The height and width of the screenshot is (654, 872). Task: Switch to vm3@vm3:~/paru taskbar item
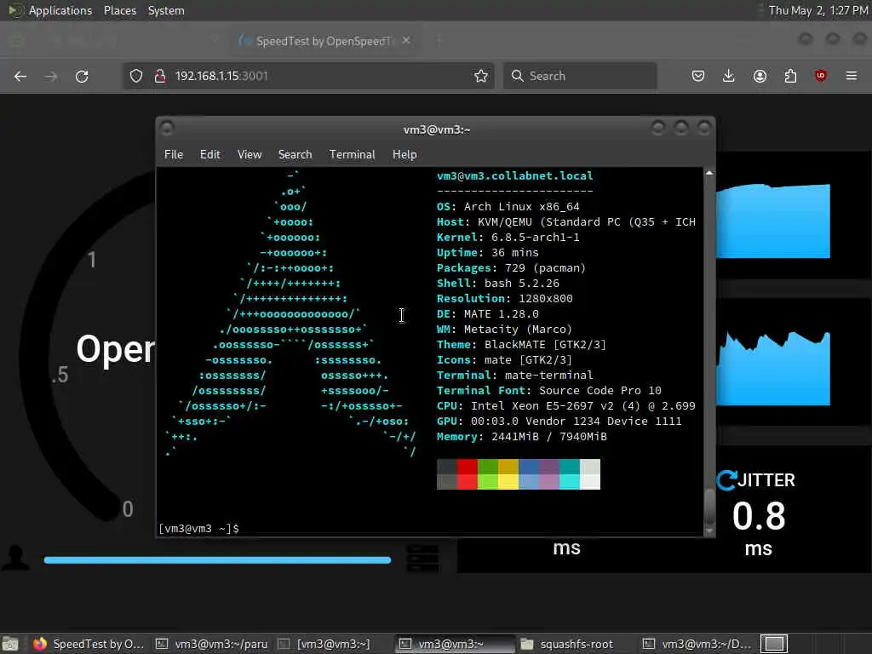pyautogui.click(x=212, y=644)
